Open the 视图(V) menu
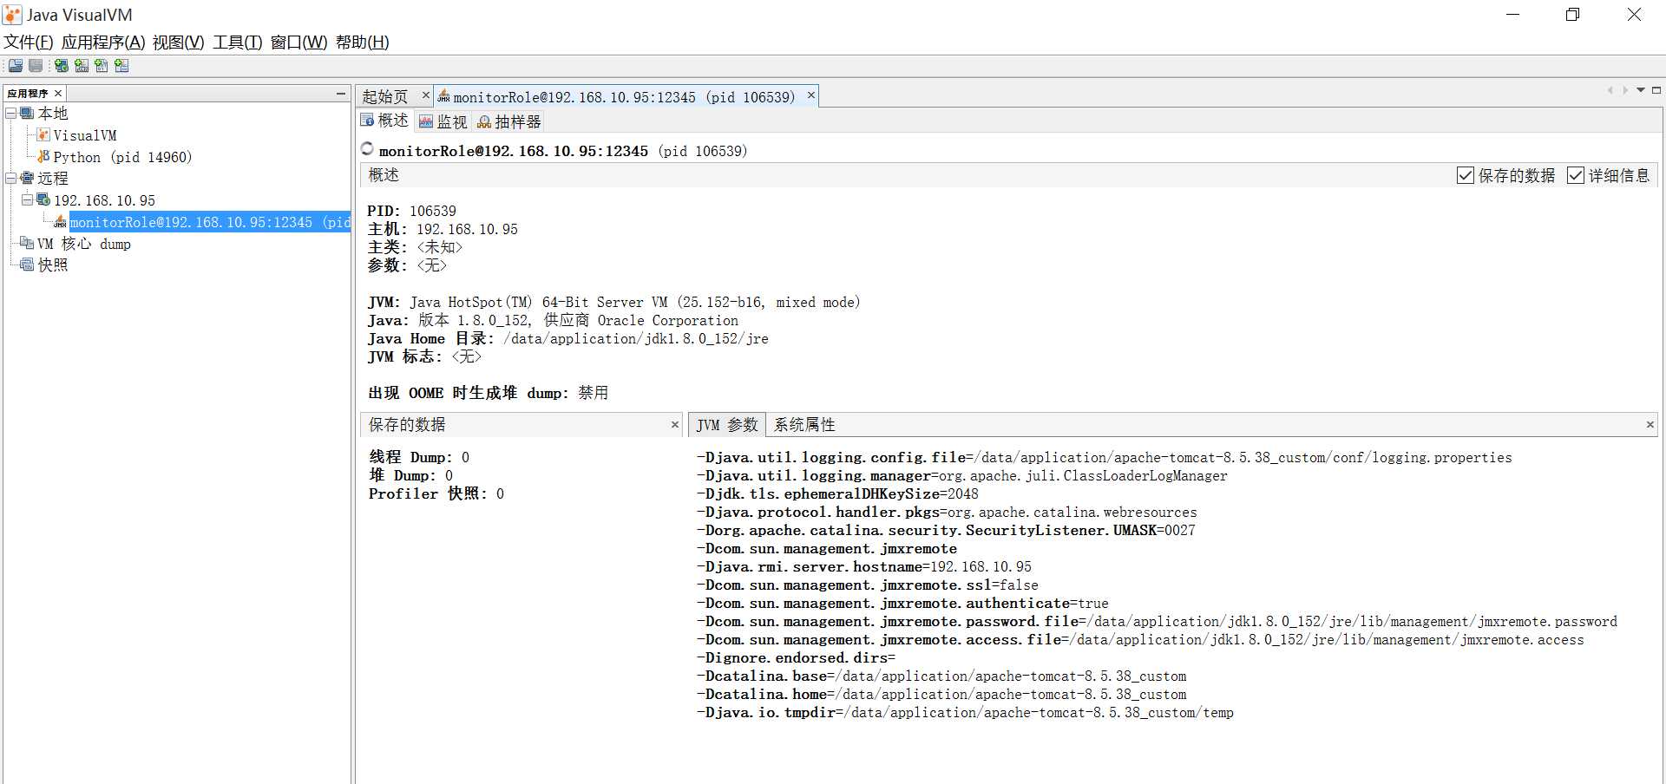 (178, 42)
